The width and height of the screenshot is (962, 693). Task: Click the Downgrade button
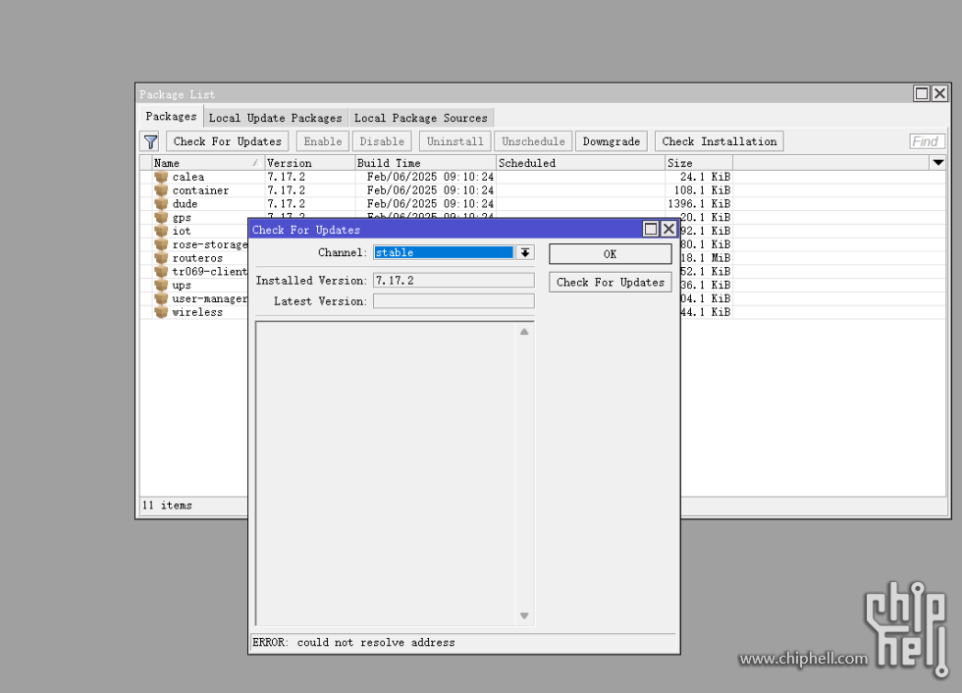tap(611, 141)
